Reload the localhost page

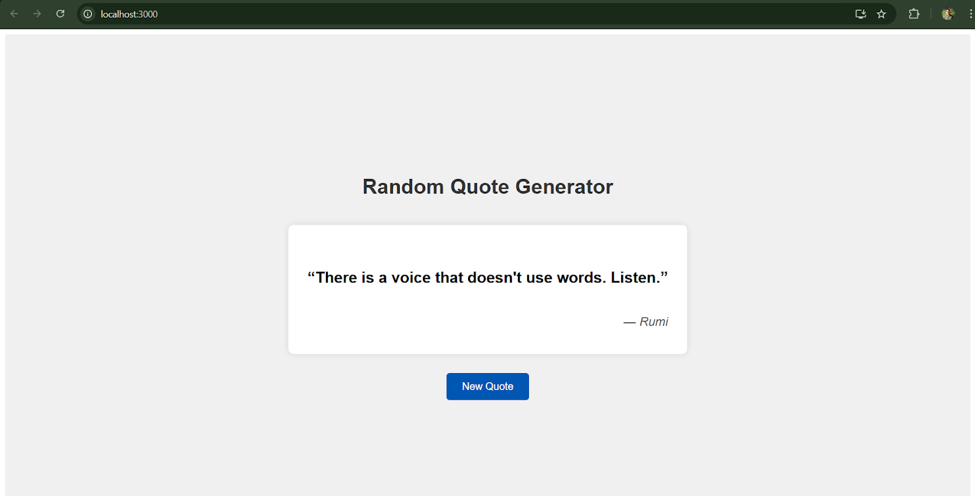60,14
